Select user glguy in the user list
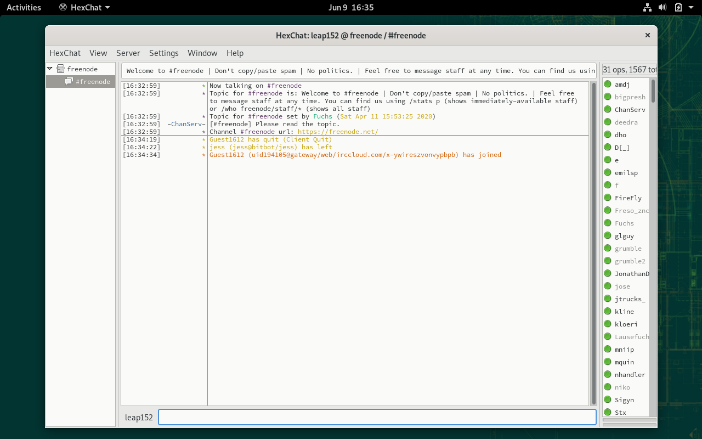 tap(624, 236)
